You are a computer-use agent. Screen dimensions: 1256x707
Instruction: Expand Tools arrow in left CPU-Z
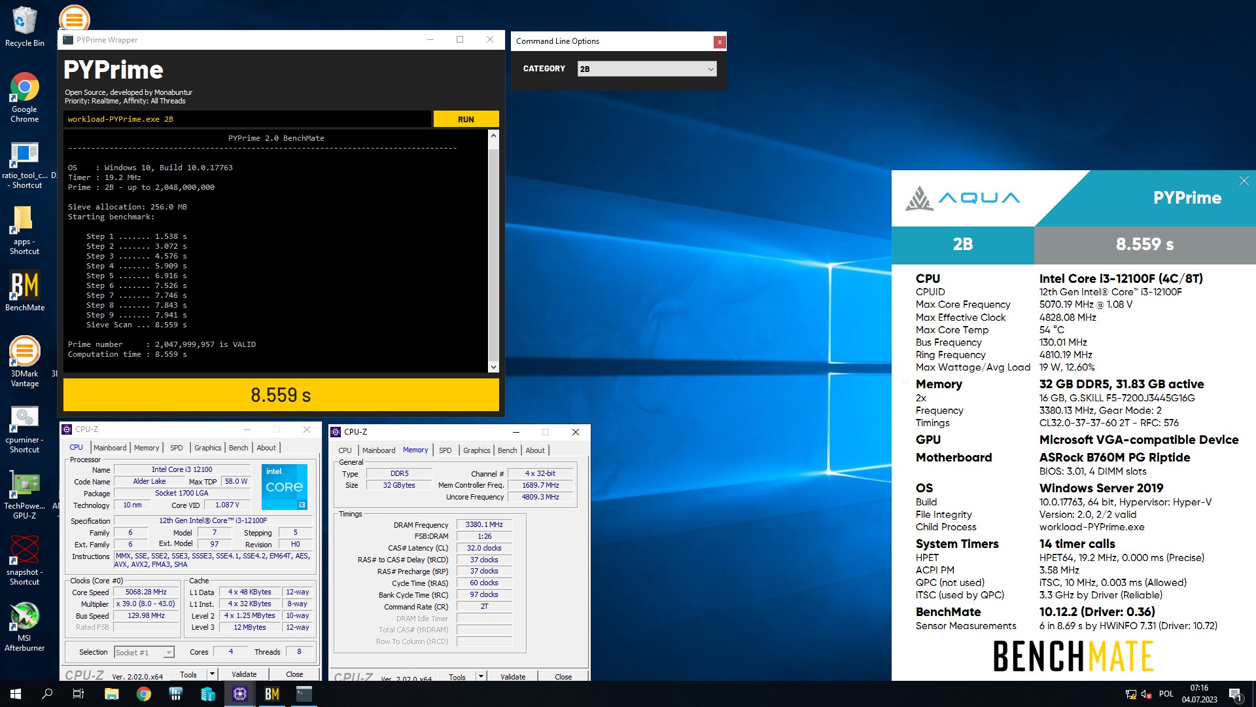212,674
